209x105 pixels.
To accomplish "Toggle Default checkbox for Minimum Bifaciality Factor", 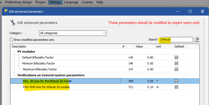I will point(176,63).
